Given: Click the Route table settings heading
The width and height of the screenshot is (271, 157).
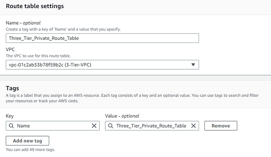Looking at the screenshot, I should pyautogui.click(x=35, y=7).
